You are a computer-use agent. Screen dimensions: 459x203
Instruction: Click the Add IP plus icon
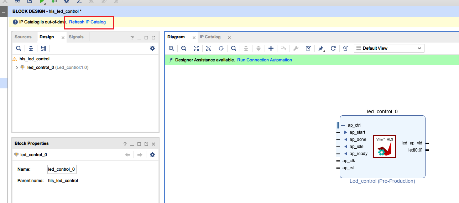point(271,48)
